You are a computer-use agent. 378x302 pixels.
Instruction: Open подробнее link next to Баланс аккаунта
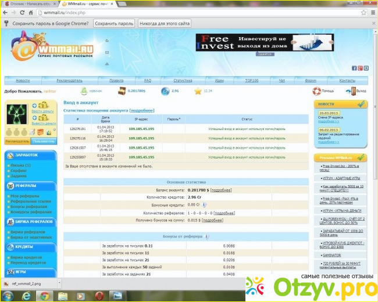coord(221,190)
